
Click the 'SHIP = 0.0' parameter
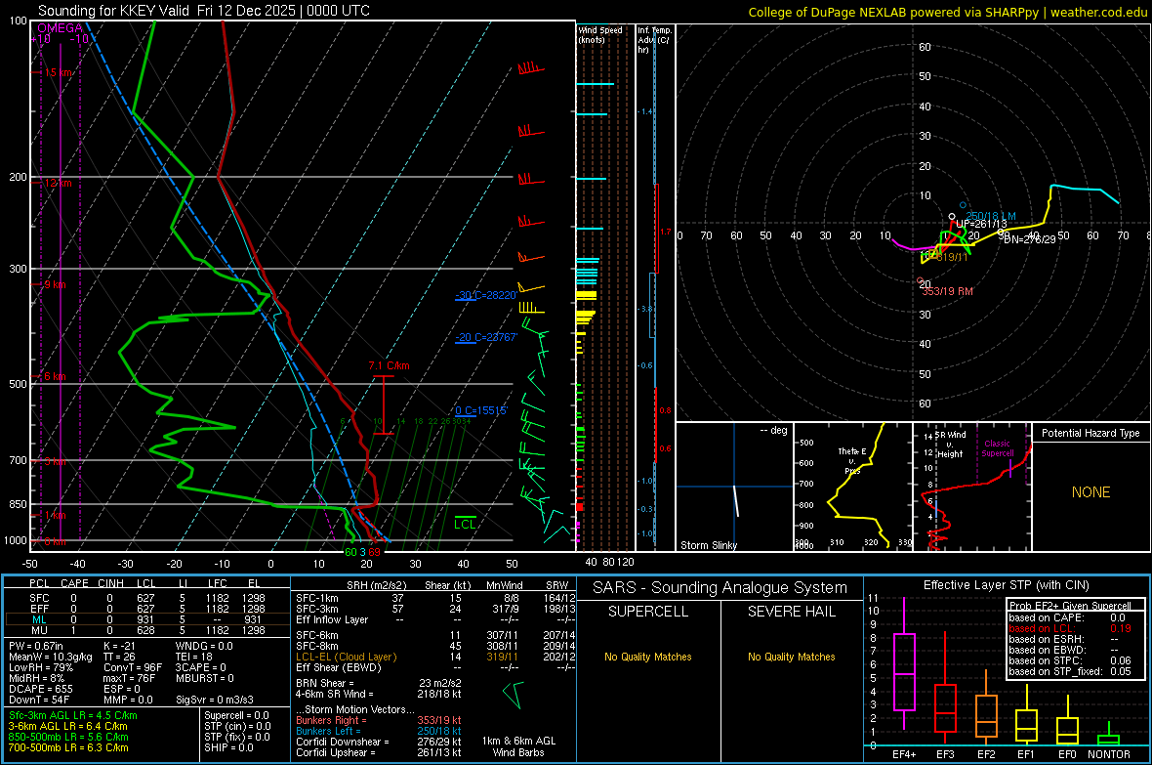click(228, 747)
